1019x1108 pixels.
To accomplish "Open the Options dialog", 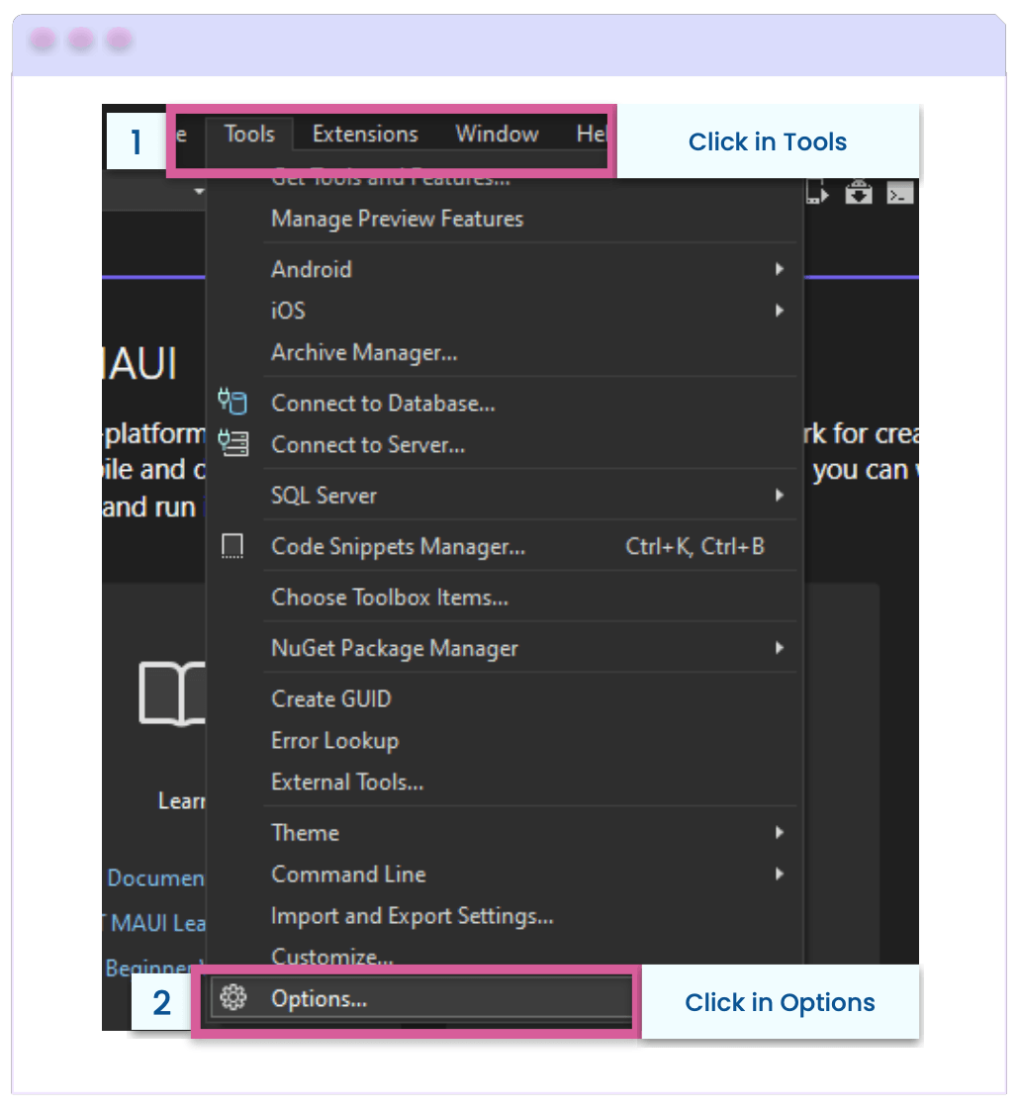I will [x=421, y=998].
